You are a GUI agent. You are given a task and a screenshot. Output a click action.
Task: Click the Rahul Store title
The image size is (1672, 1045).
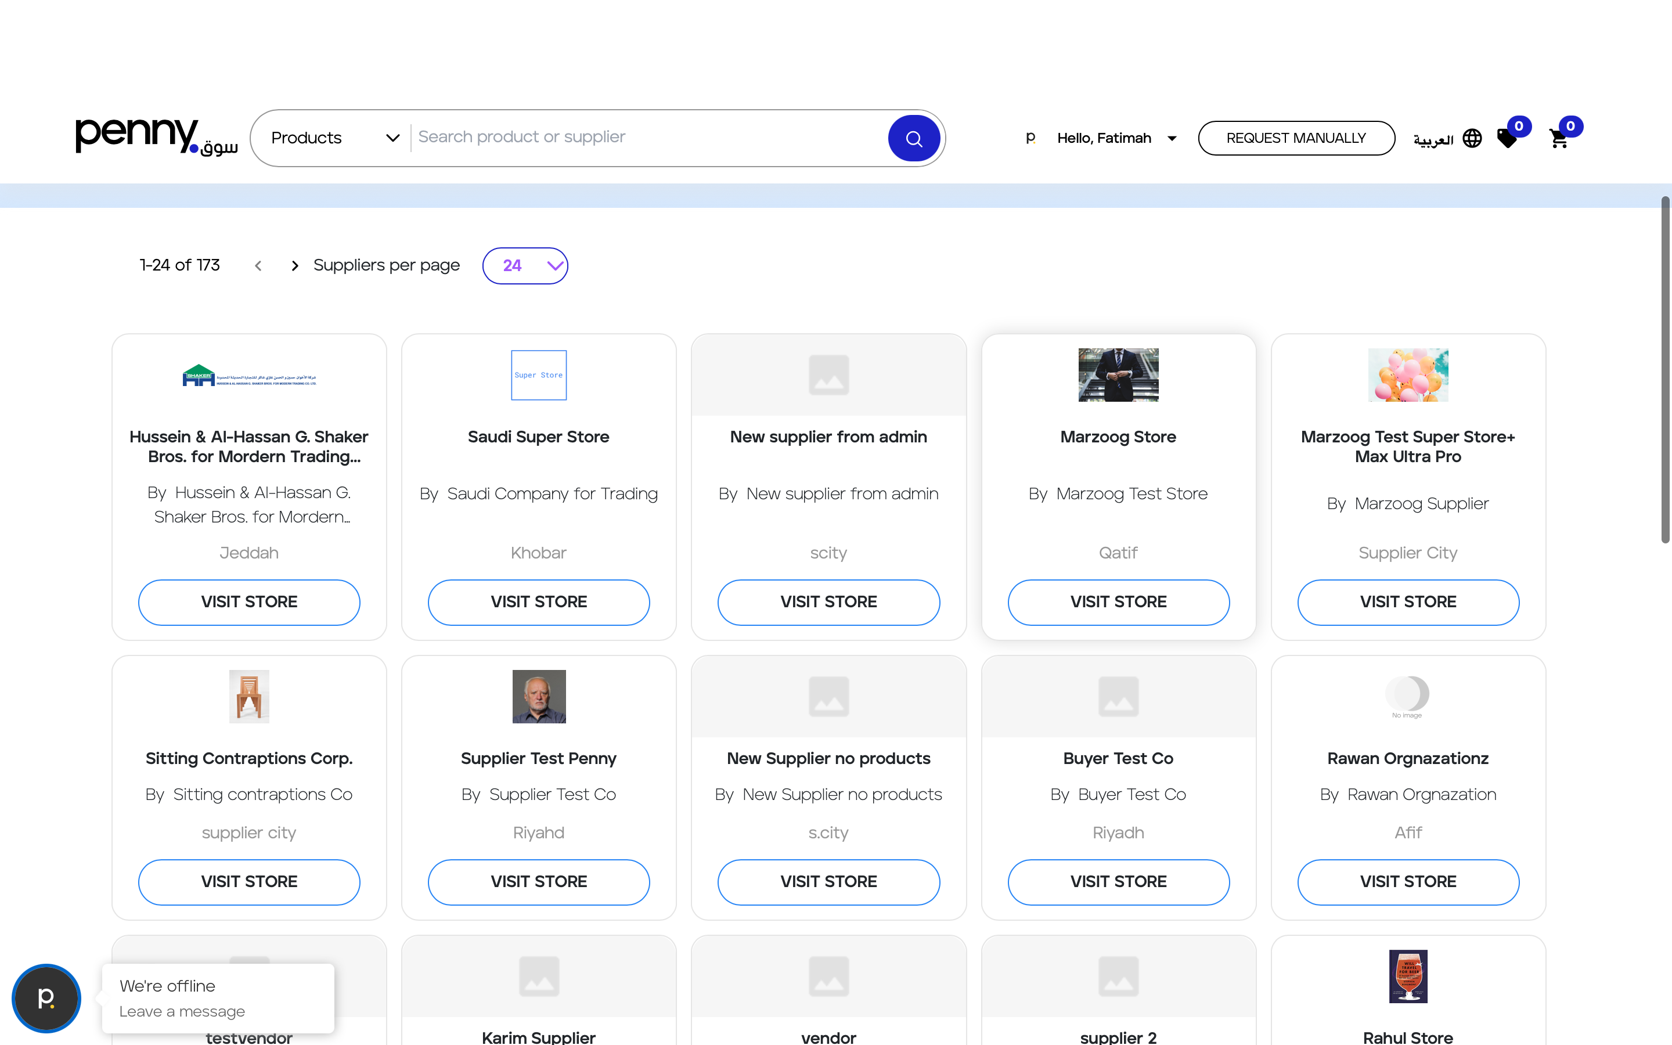point(1408,1037)
